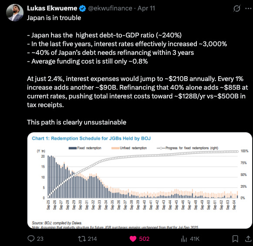Image resolution: width=253 pixels, height=246 pixels.
Task: Click the repost arrows icon
Action: coord(82,239)
